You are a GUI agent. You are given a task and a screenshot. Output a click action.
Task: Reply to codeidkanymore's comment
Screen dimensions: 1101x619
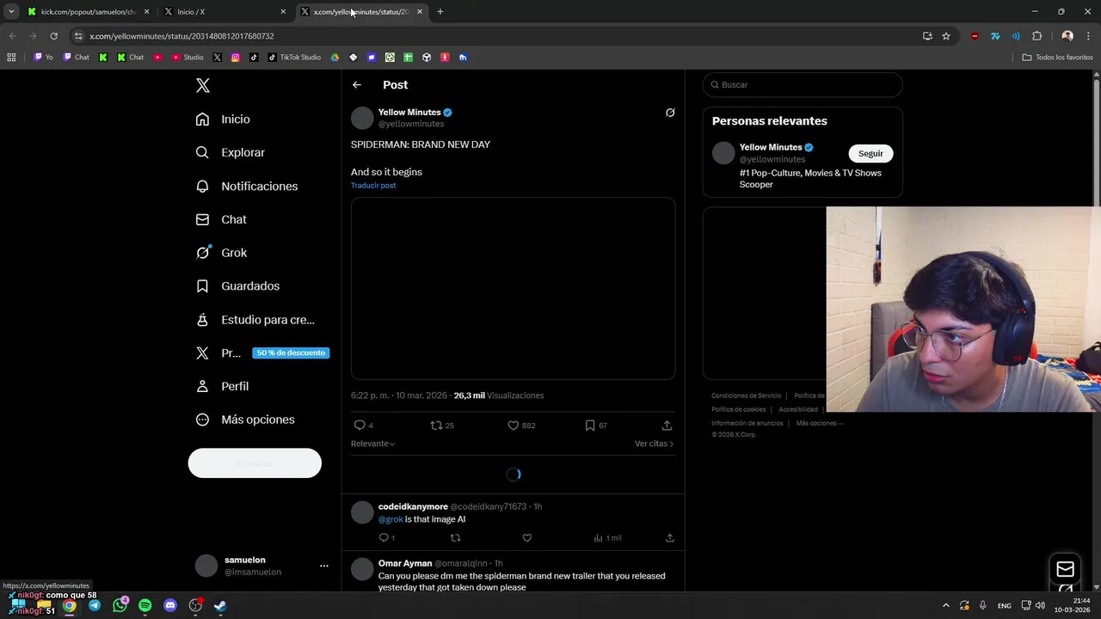click(x=384, y=538)
